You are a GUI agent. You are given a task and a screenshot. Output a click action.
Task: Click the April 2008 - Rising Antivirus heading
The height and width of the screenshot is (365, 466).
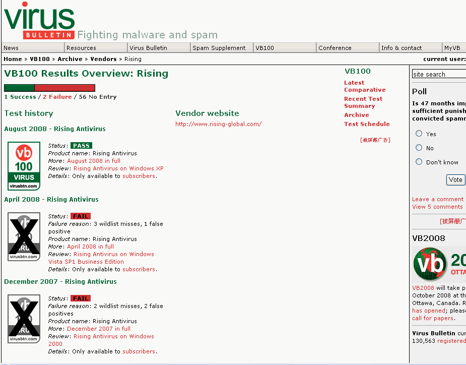pyautogui.click(x=51, y=199)
